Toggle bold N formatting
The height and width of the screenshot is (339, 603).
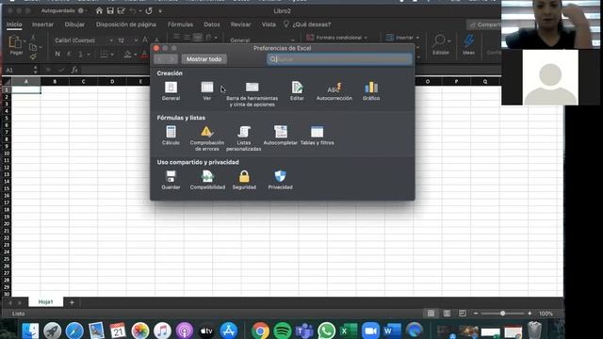(57, 55)
